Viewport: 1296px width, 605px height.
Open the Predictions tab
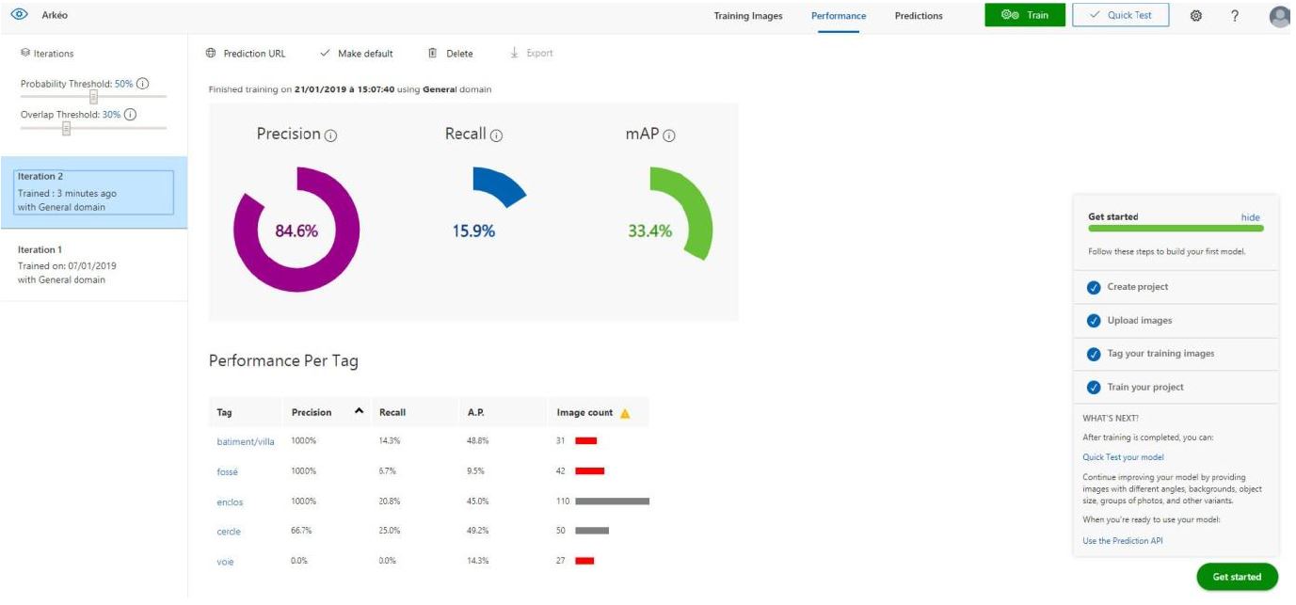[x=918, y=16]
